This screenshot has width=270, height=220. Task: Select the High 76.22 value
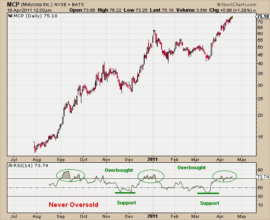[109, 10]
